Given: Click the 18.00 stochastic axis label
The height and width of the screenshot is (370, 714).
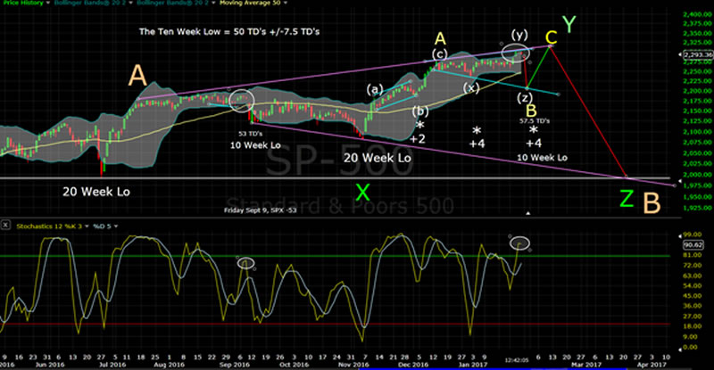Looking at the screenshot, I should (x=693, y=326).
